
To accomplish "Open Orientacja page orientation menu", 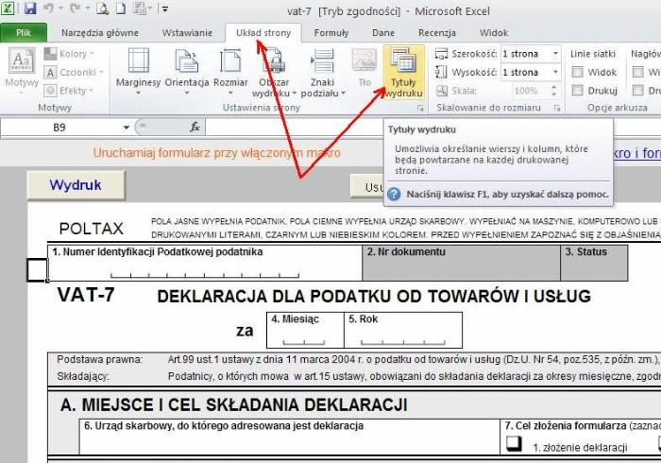I will click(x=187, y=71).
